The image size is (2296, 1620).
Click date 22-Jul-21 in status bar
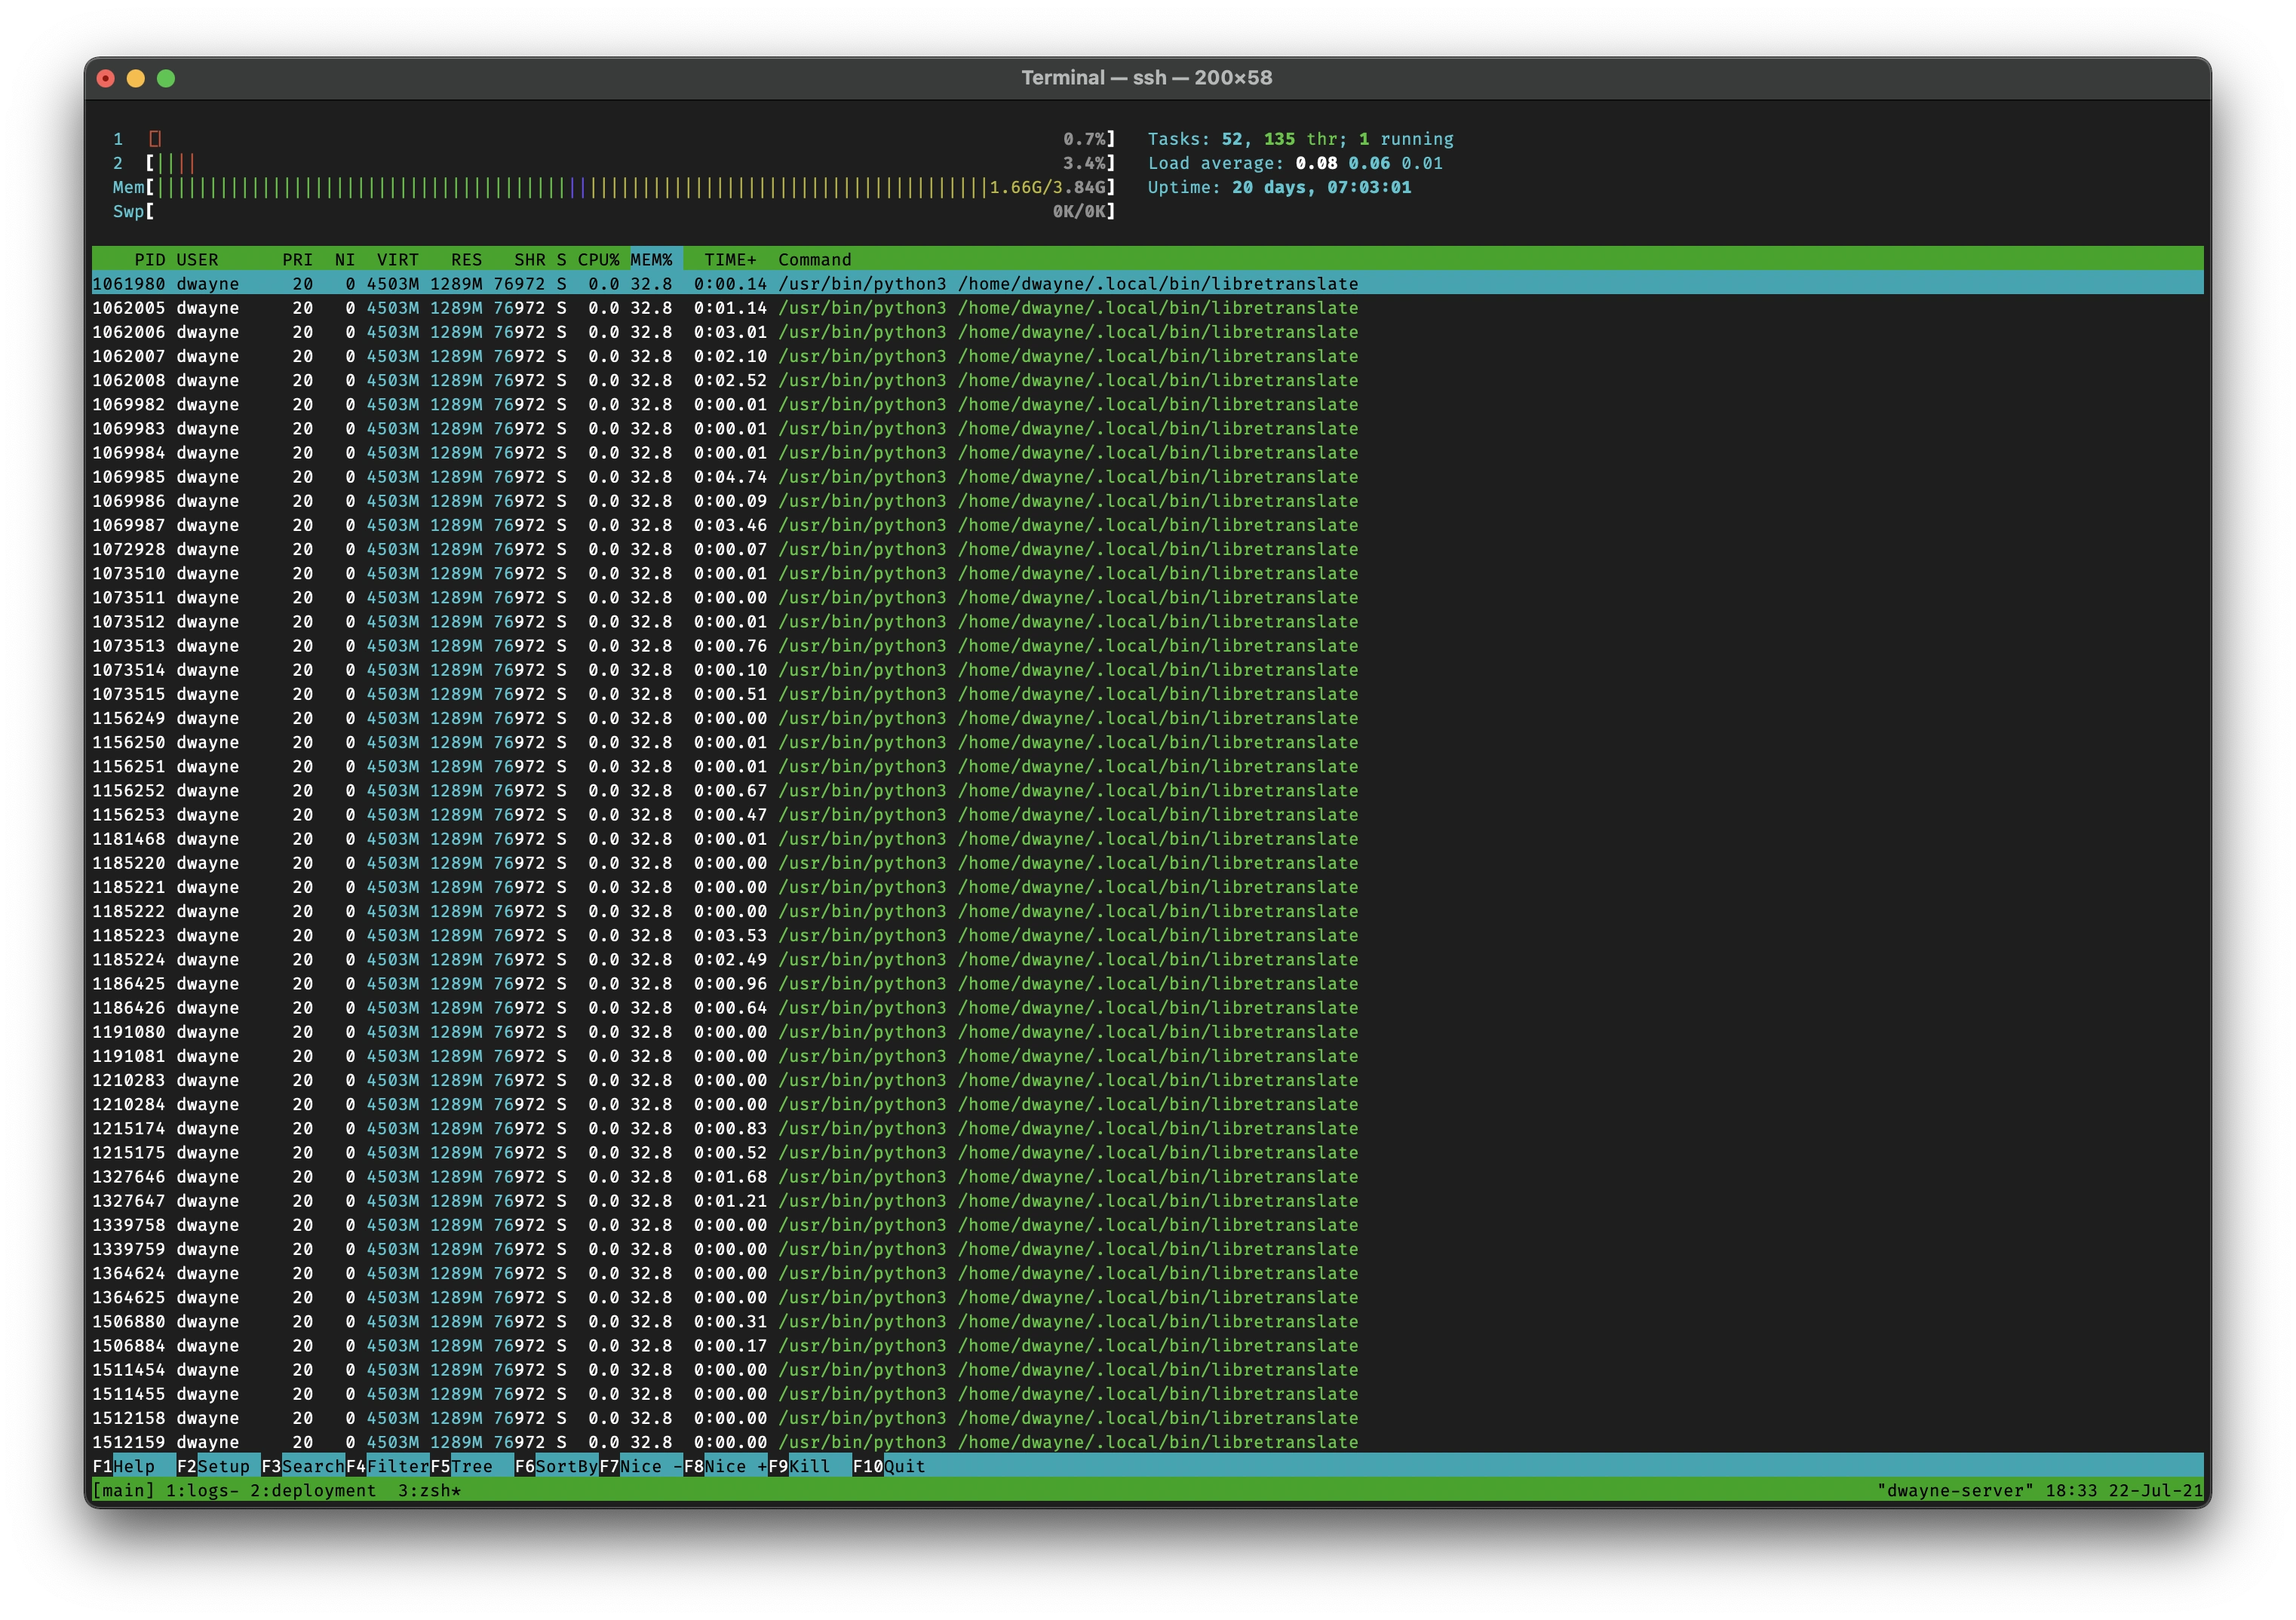click(x=2156, y=1490)
